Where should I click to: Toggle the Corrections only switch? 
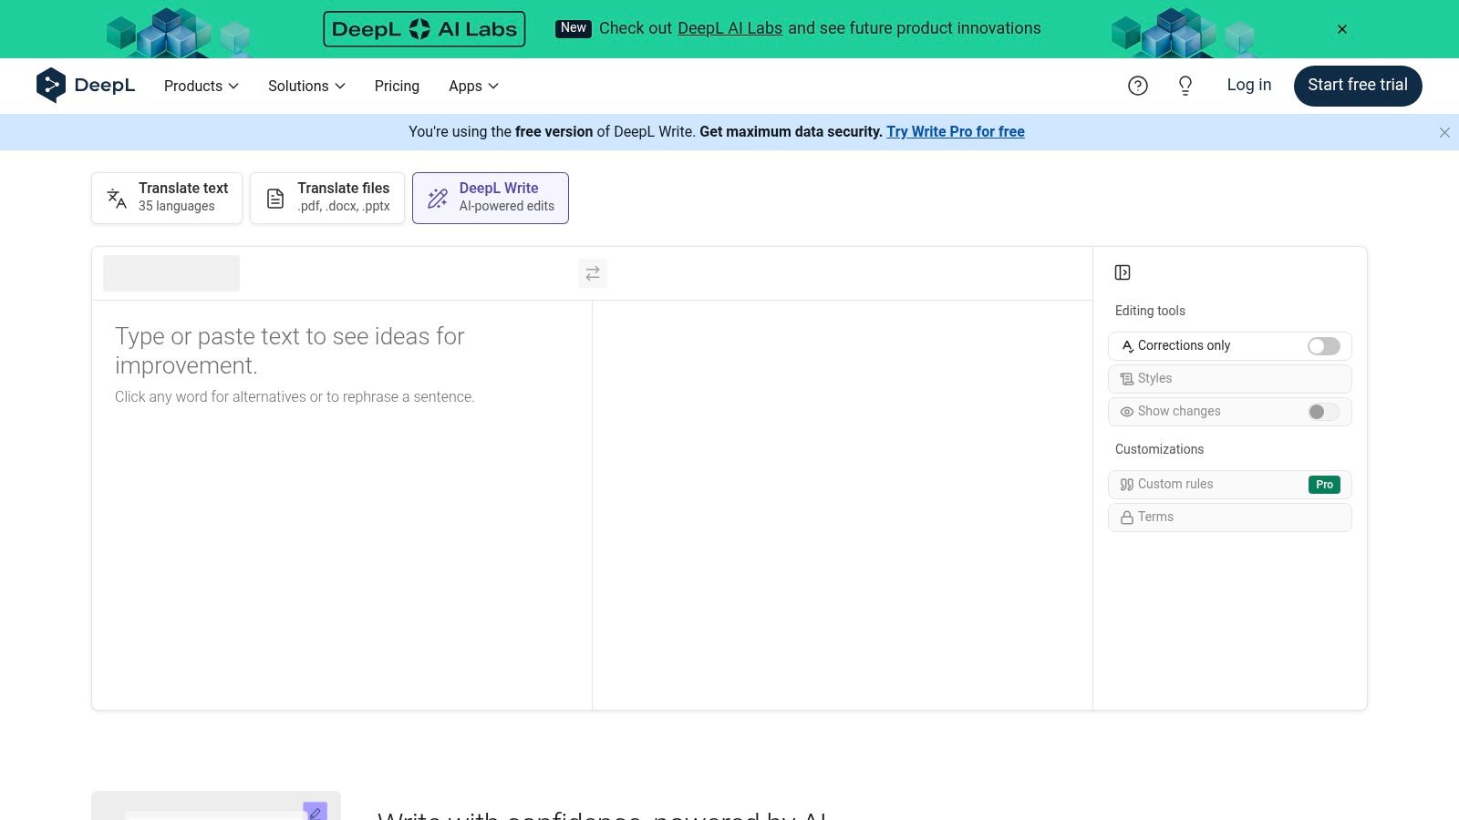click(1323, 346)
